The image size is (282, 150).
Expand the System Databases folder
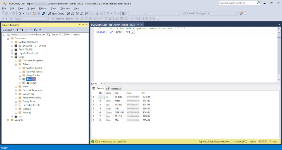12,42
